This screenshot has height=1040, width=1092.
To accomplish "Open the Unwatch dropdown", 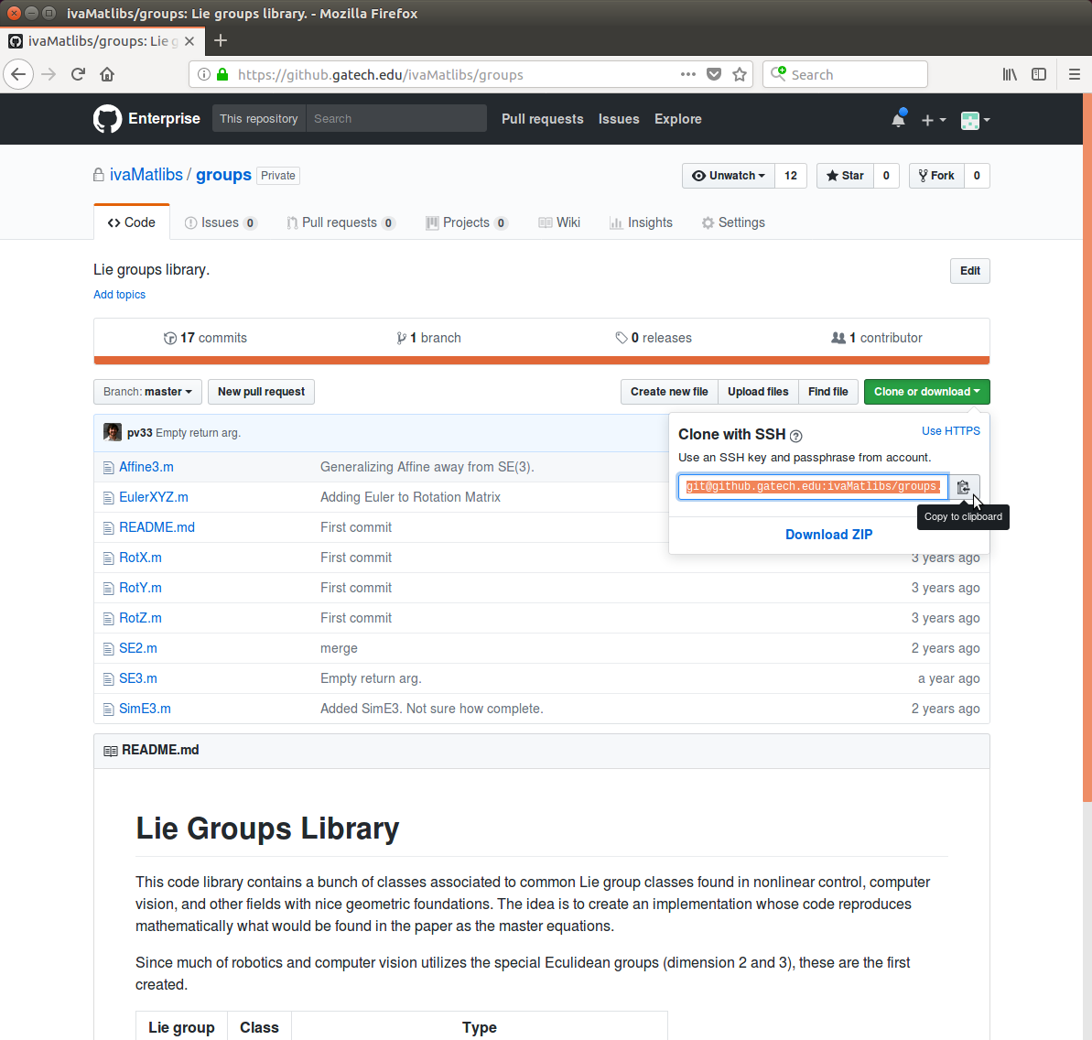I will tap(729, 176).
